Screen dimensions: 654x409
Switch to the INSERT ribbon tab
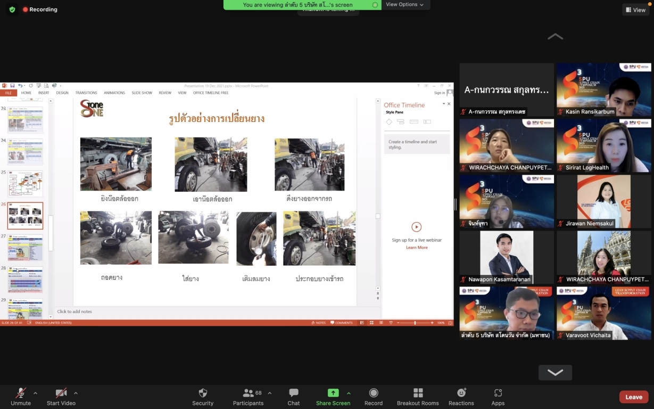click(44, 93)
